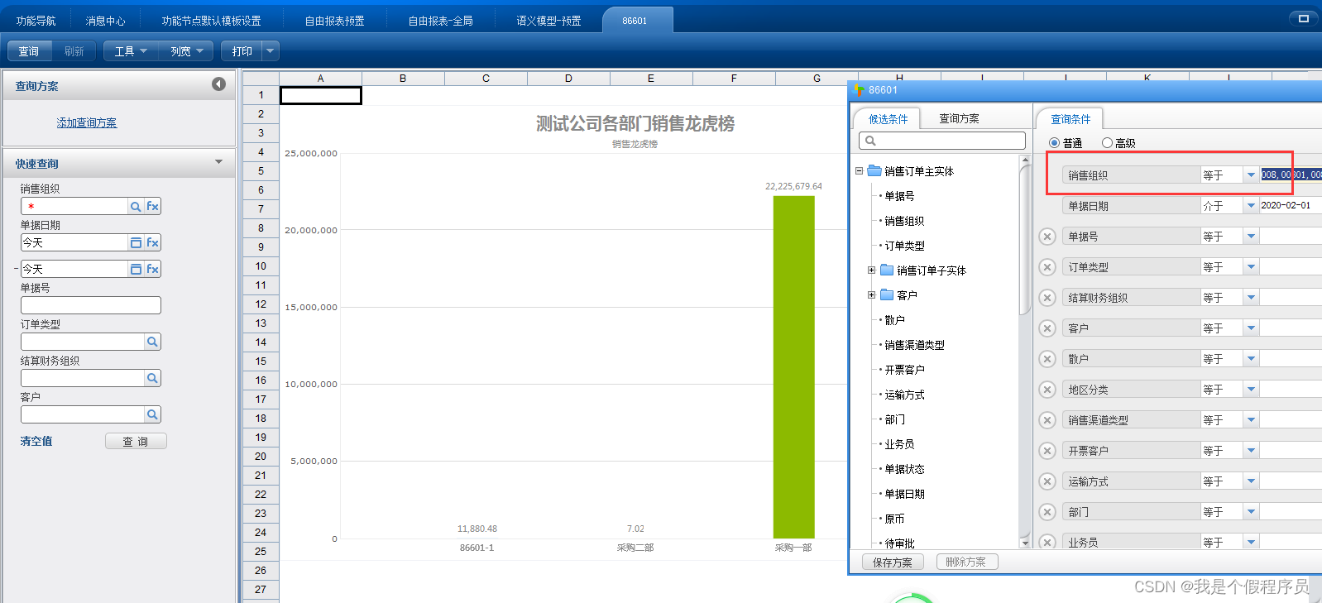This screenshot has height=603, width=1322.
Task: Remove the 单据号 query condition row
Action: pos(1047,237)
